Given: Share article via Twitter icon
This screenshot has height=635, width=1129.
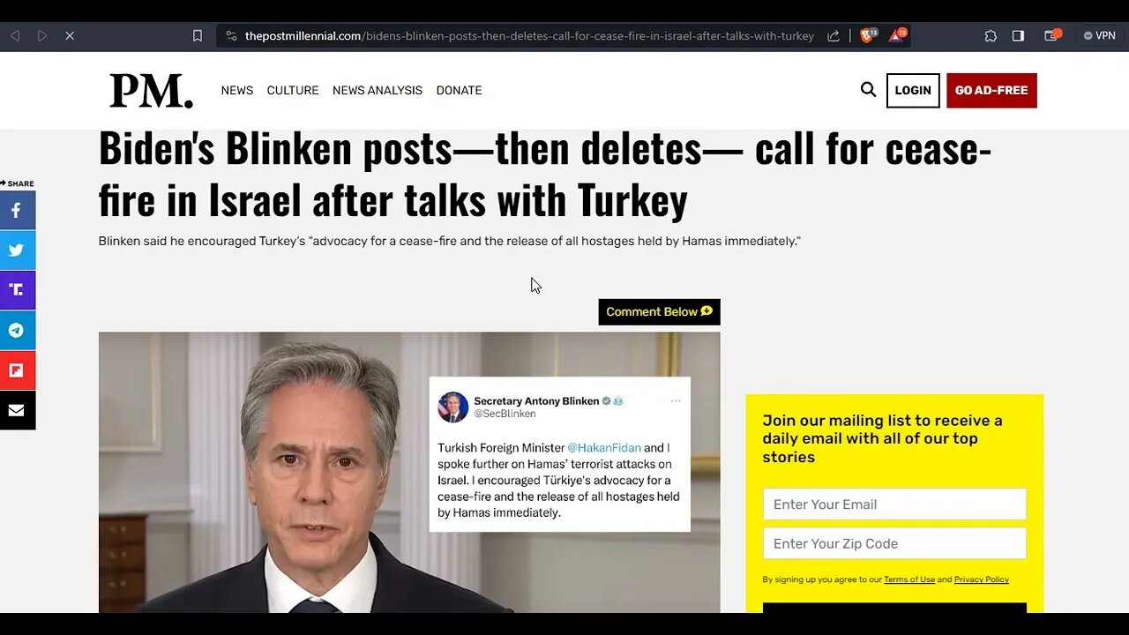Looking at the screenshot, I should (x=17, y=250).
